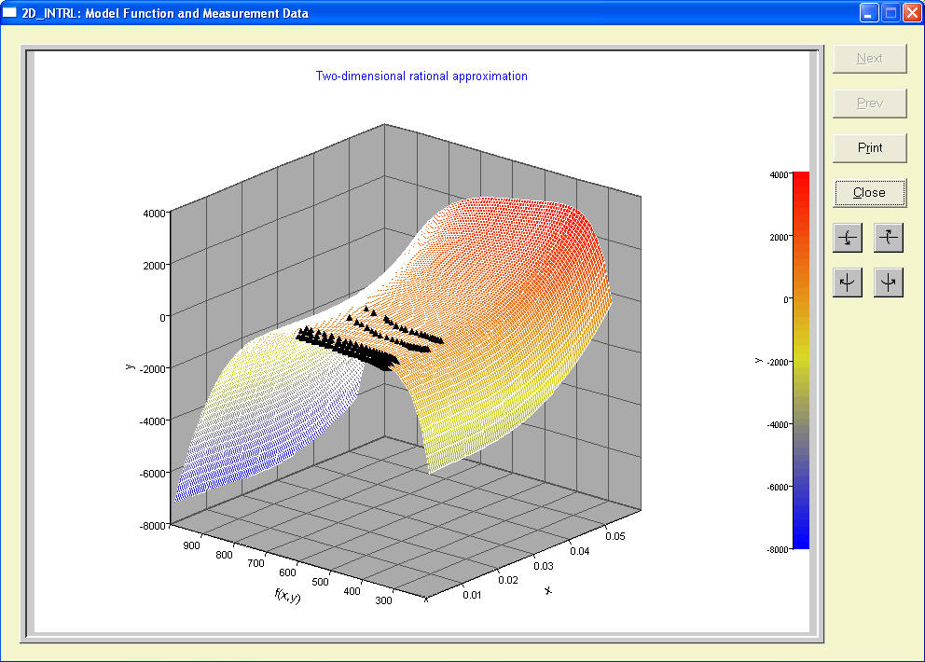Click the tilt-up rotation icon with upward arrow
925x662 pixels.
coord(889,239)
